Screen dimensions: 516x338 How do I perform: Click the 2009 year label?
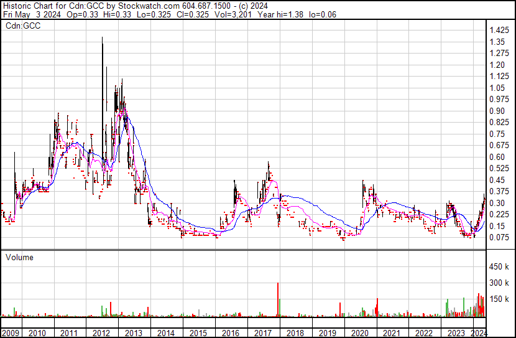pyautogui.click(x=11, y=333)
